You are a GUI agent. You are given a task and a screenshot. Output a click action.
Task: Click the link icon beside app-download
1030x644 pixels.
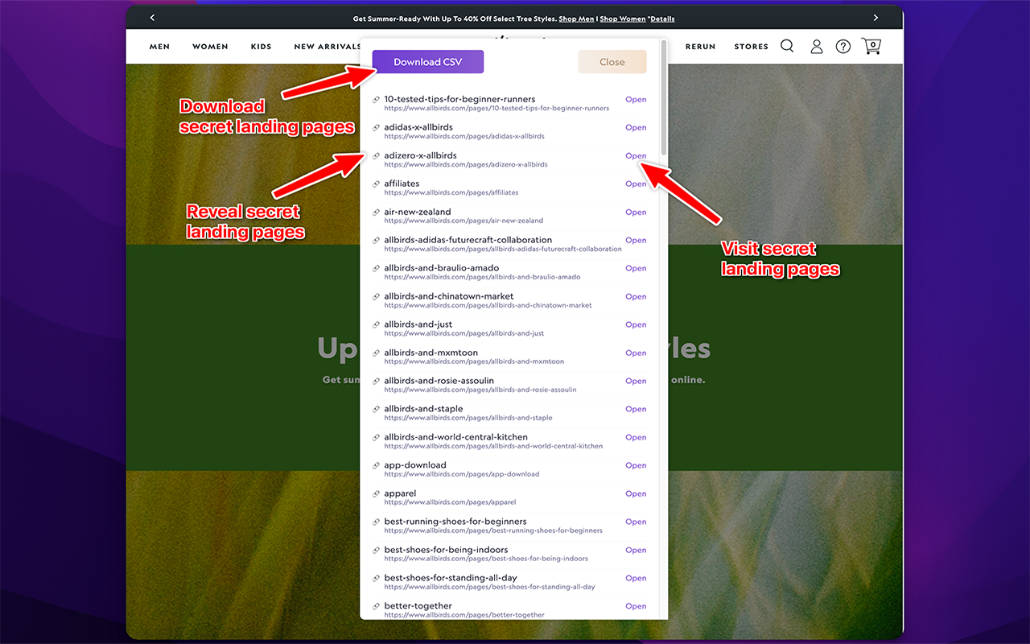pos(376,465)
